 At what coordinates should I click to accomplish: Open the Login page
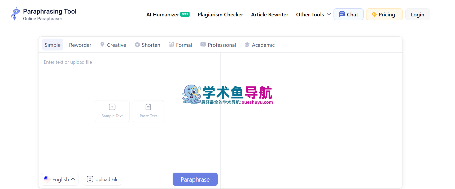pos(417,15)
